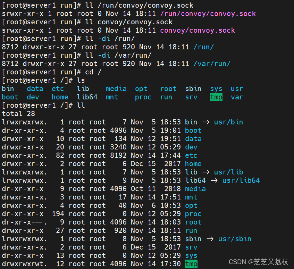This screenshot has height=269, width=294.
Task: Select 'etc' in the ls output
Action: 58,89
